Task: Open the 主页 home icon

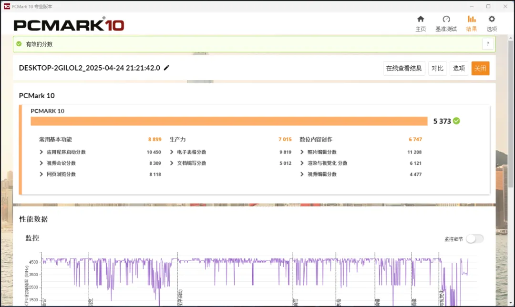Action: (x=421, y=19)
